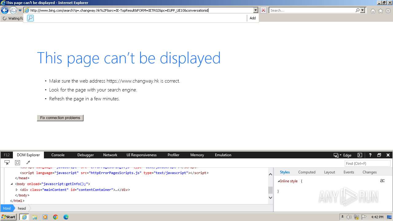
Task: Select the closing body tag line
Action: [22, 195]
